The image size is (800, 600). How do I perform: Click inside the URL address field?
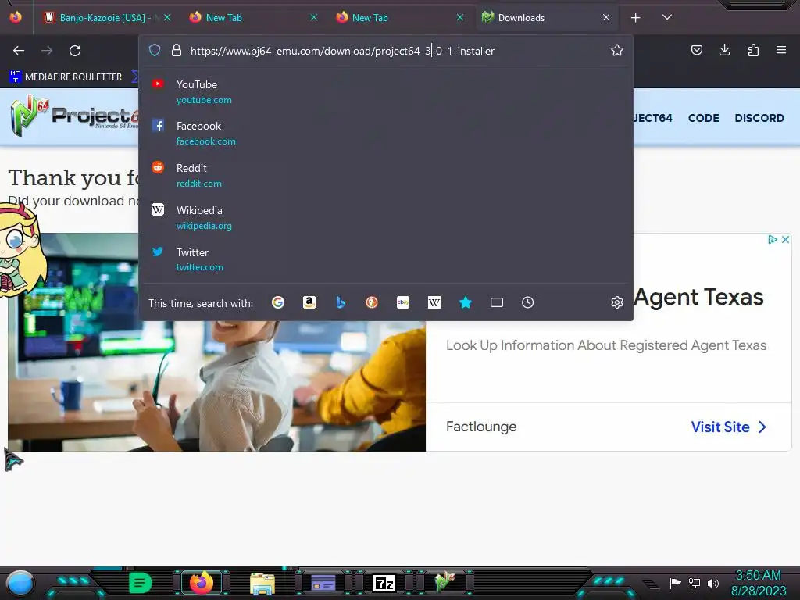tap(396, 51)
